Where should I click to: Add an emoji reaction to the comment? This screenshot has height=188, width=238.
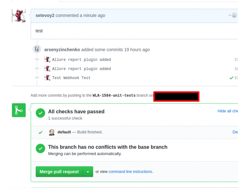click(x=233, y=16)
